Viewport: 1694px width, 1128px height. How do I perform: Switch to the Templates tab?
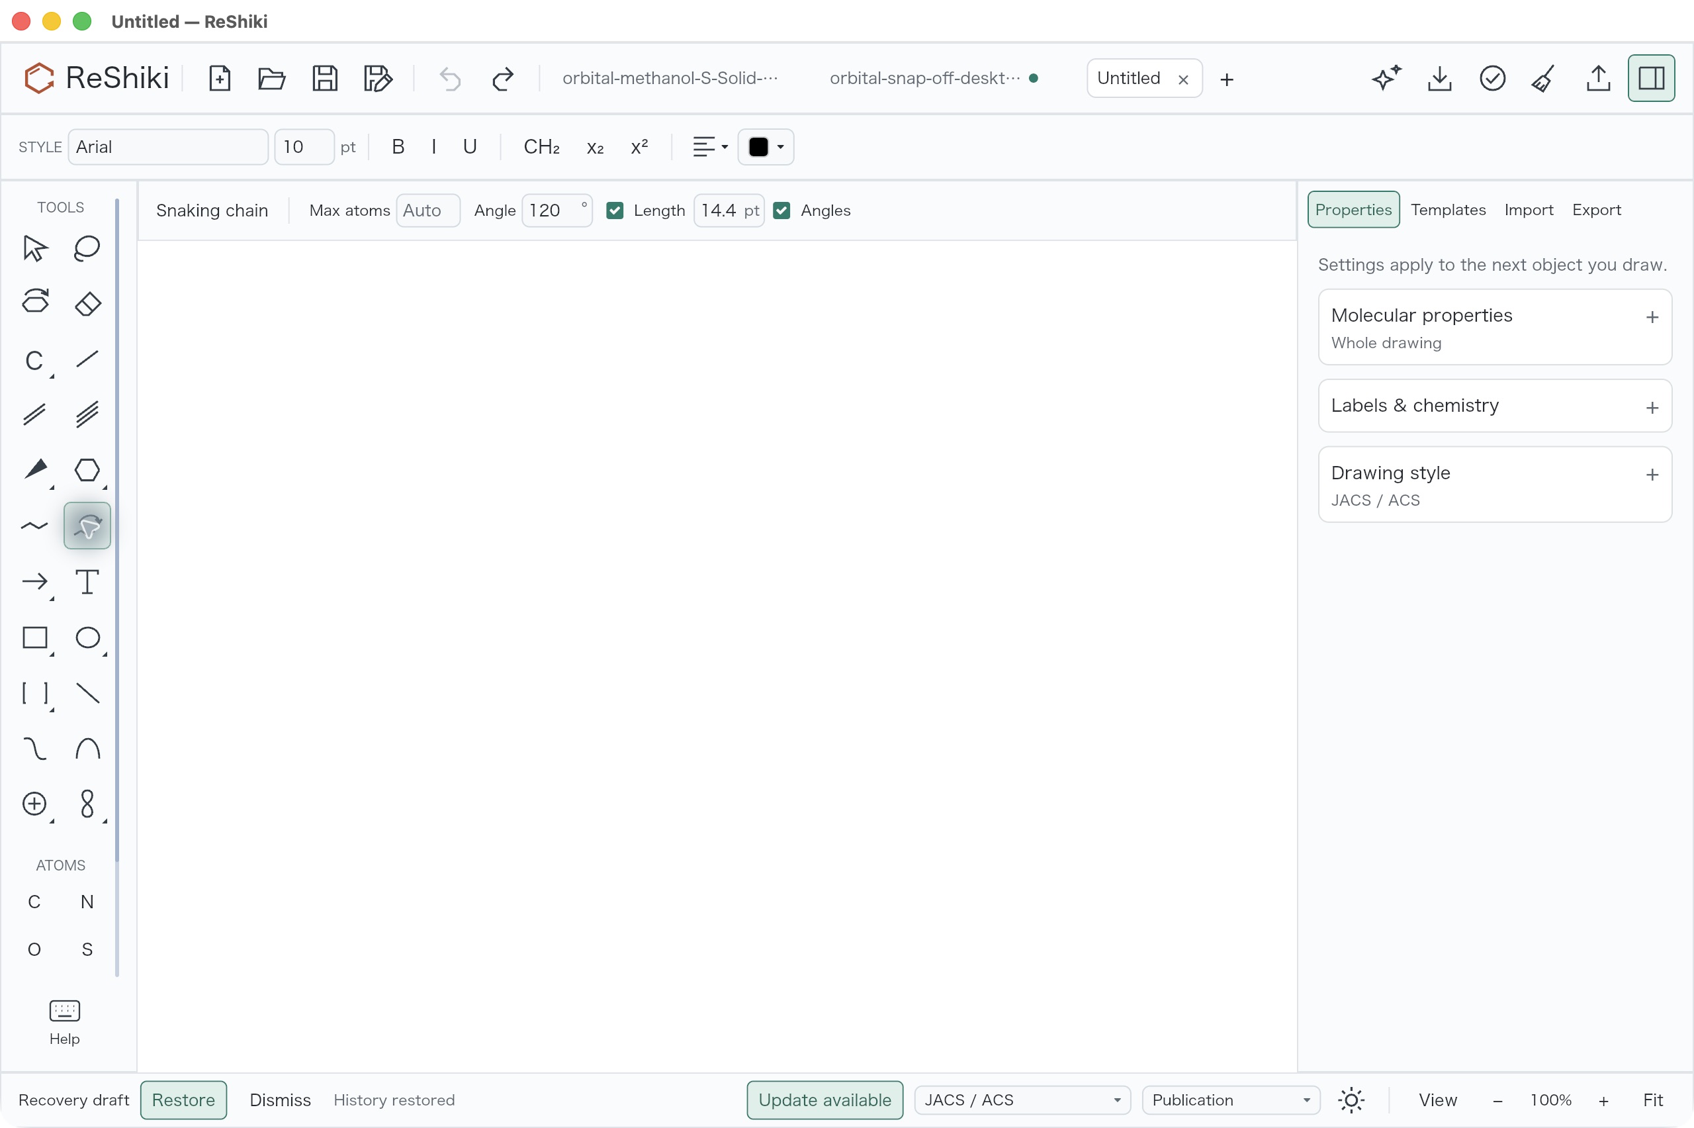tap(1447, 209)
